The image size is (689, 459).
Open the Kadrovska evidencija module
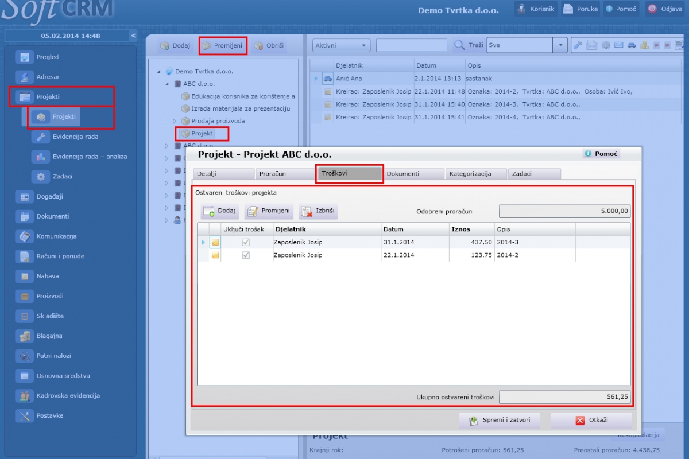(59, 396)
